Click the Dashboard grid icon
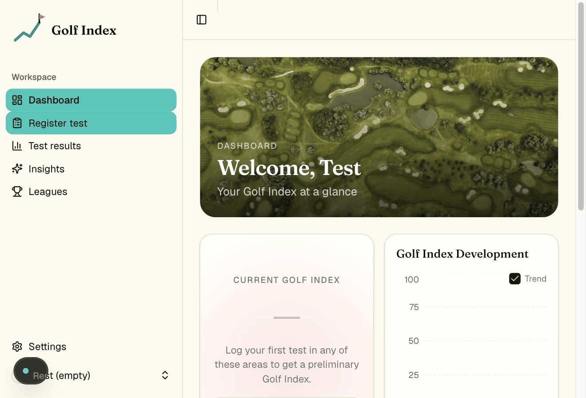 (17, 100)
